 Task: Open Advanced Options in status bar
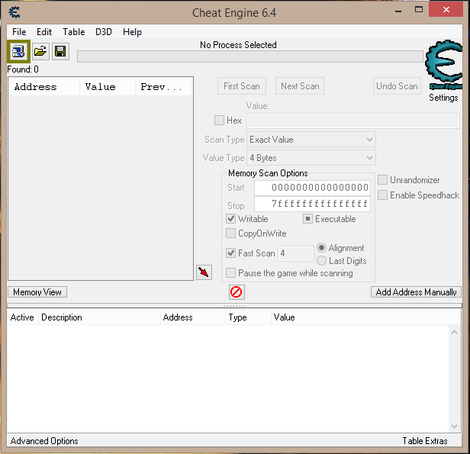(44, 441)
